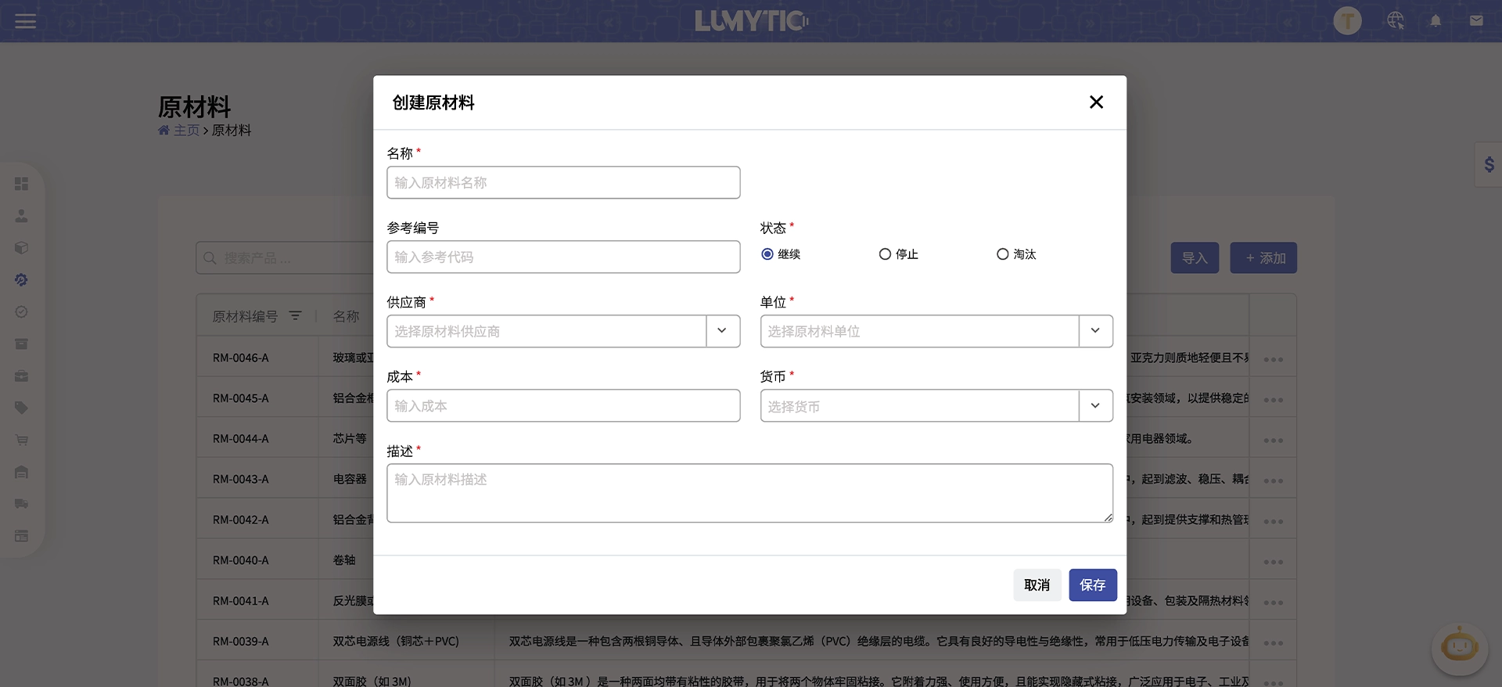Click the globe language icon

click(x=1395, y=21)
